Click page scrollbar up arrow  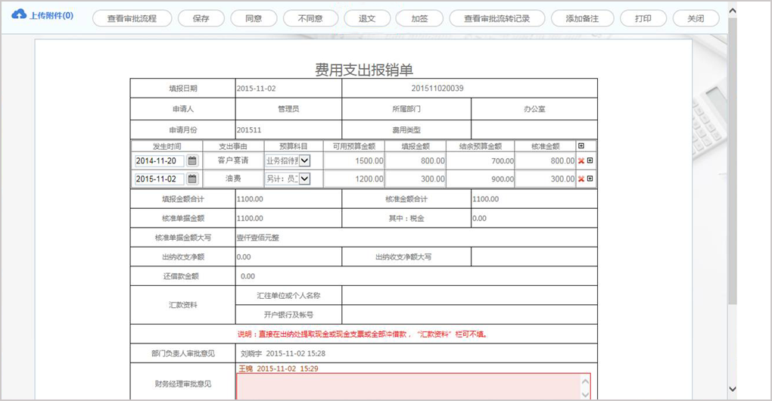coord(732,11)
